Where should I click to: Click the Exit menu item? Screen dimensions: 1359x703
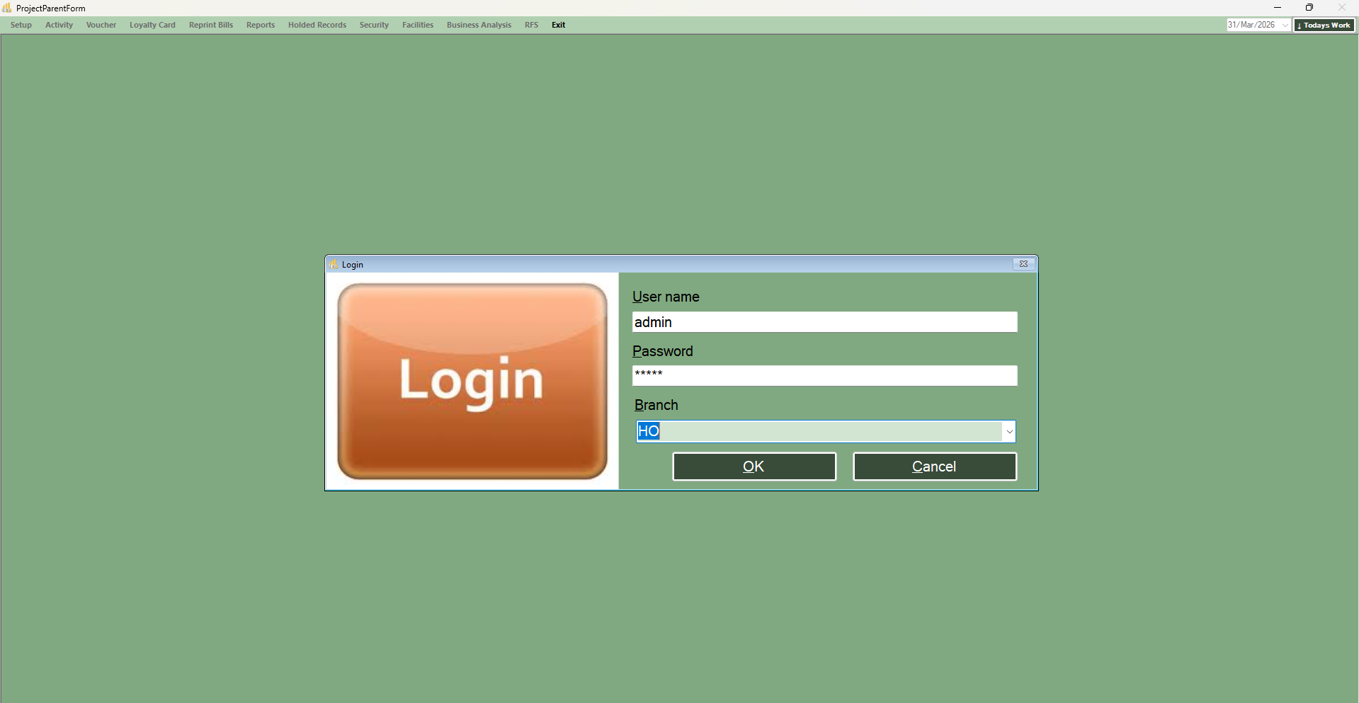(x=559, y=25)
